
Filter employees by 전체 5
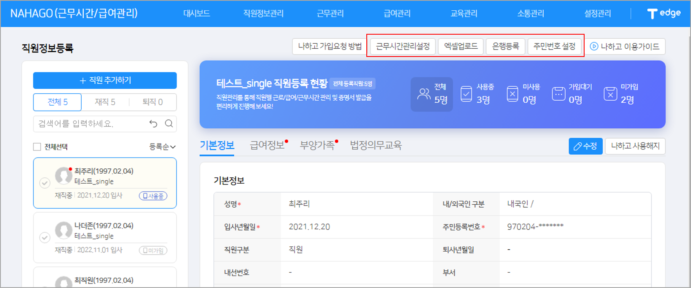(57, 102)
